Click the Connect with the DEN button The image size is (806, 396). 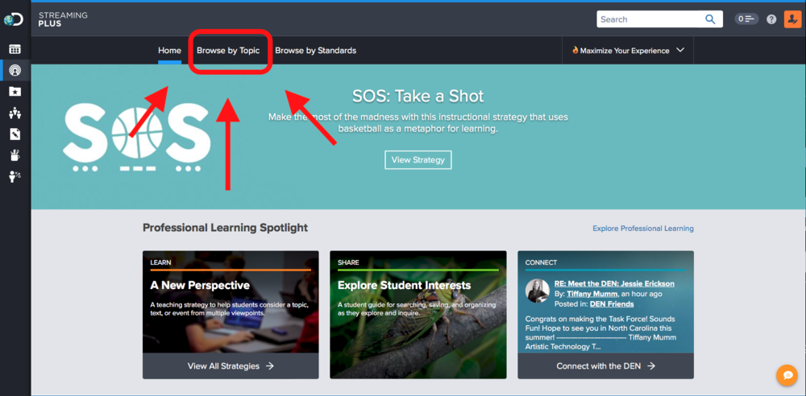pos(605,366)
